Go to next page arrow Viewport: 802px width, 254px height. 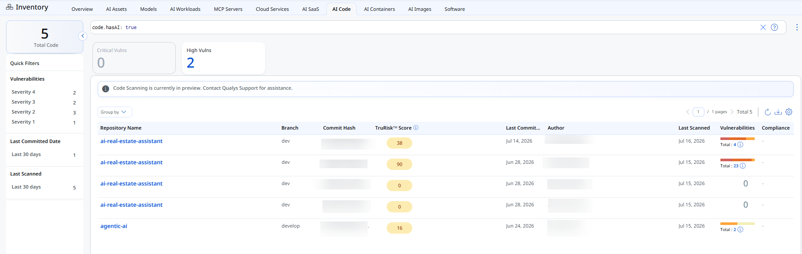pyautogui.click(x=732, y=112)
